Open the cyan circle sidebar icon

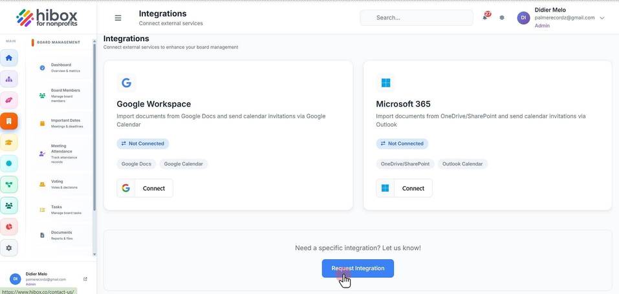tap(8, 163)
